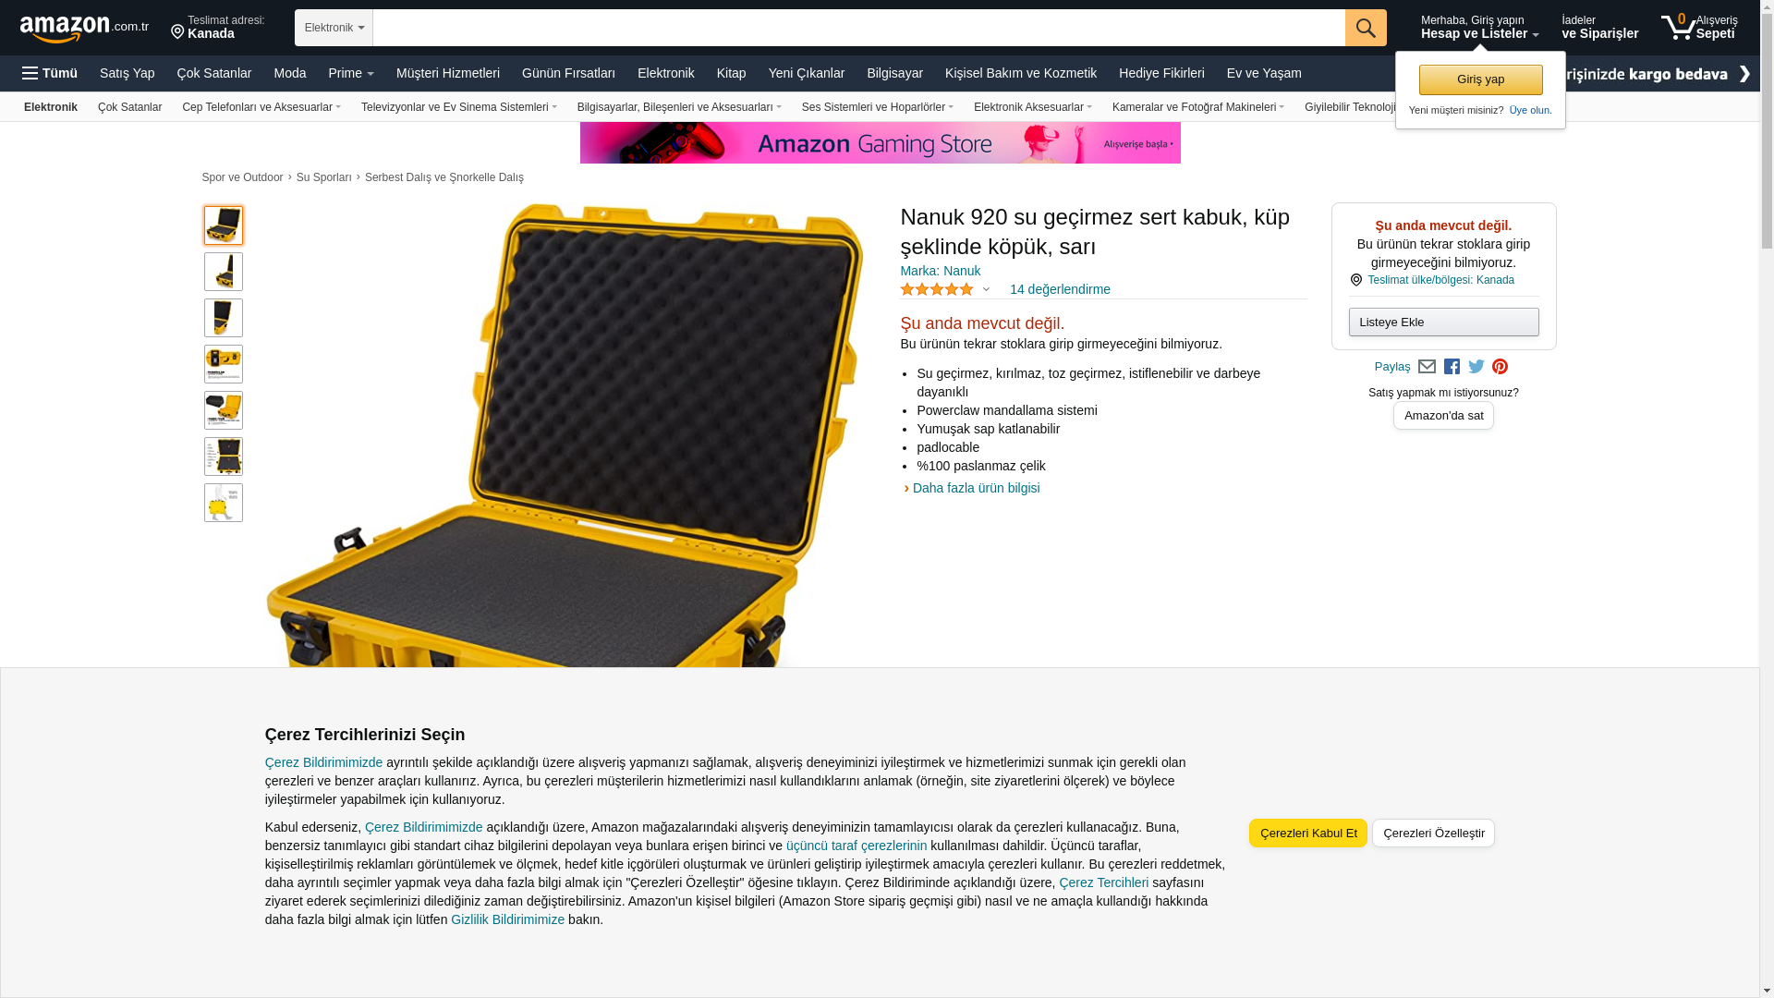Share product on Facebook icon
The image size is (1774, 998).
pos(1452,367)
